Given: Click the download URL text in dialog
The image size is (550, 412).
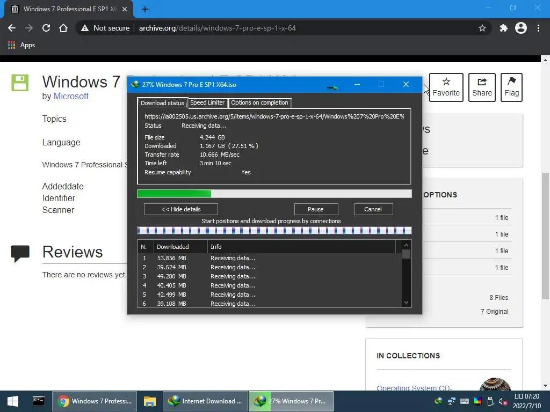Looking at the screenshot, I should coord(274,116).
